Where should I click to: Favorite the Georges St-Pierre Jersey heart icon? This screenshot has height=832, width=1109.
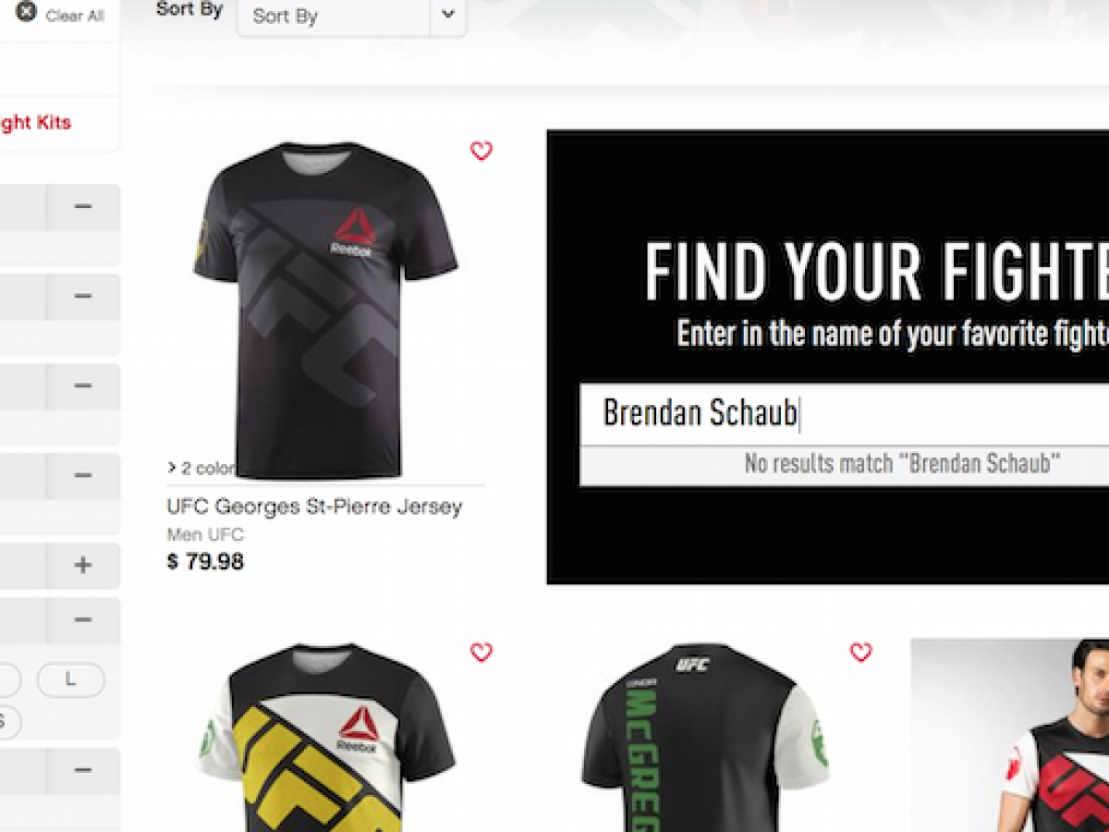[481, 151]
